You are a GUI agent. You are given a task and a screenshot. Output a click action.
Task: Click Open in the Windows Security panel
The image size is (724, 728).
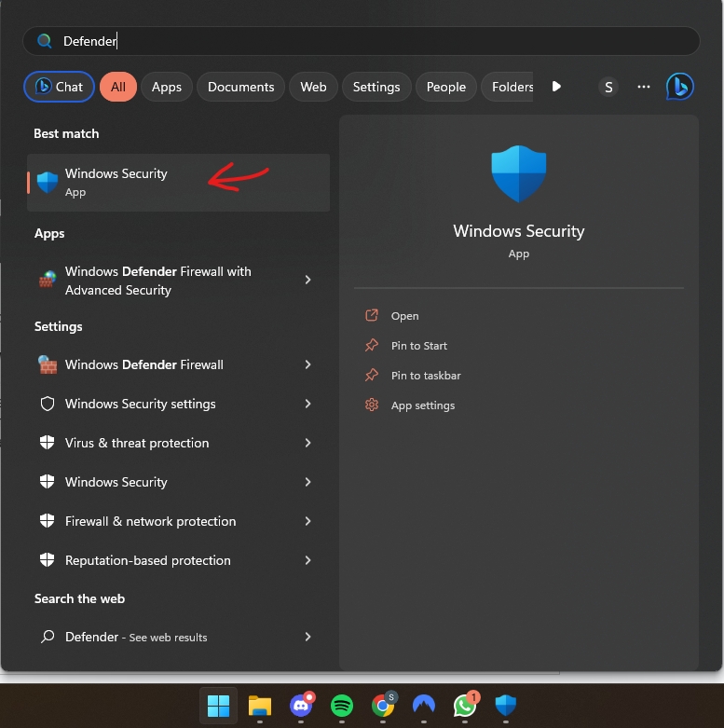404,316
